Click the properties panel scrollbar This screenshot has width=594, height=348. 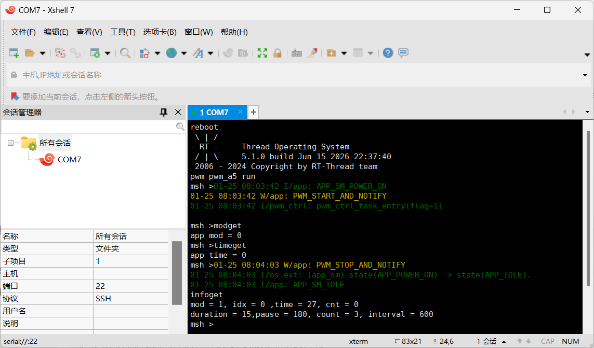177,273
